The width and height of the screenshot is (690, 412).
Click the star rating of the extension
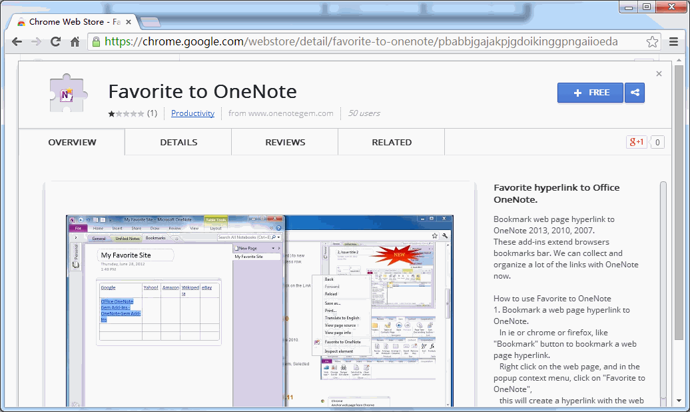(x=127, y=114)
